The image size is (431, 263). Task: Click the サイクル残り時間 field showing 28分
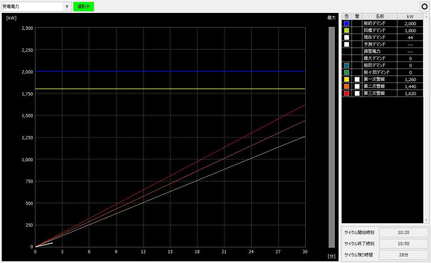(x=403, y=255)
